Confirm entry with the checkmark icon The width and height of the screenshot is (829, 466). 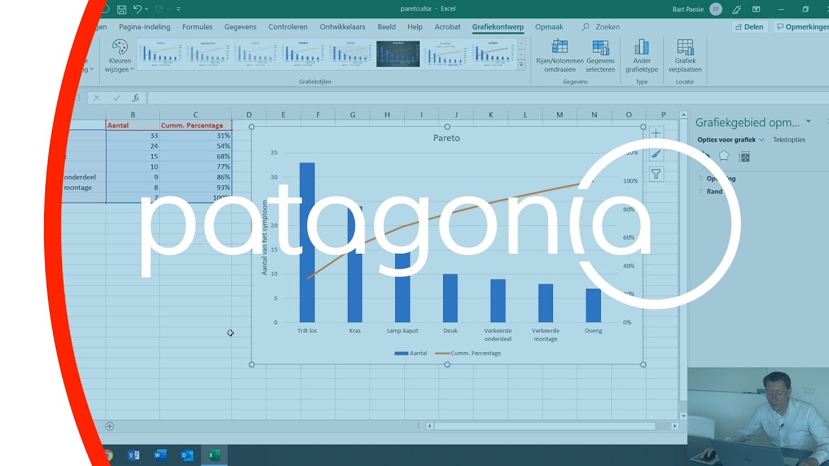point(117,98)
